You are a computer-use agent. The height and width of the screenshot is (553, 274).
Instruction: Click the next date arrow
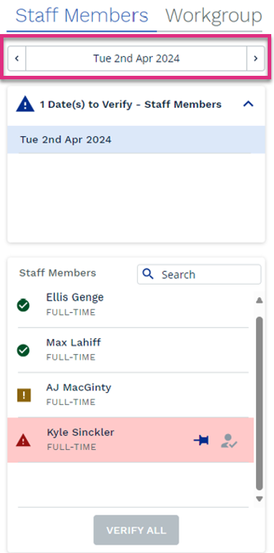pyautogui.click(x=256, y=58)
